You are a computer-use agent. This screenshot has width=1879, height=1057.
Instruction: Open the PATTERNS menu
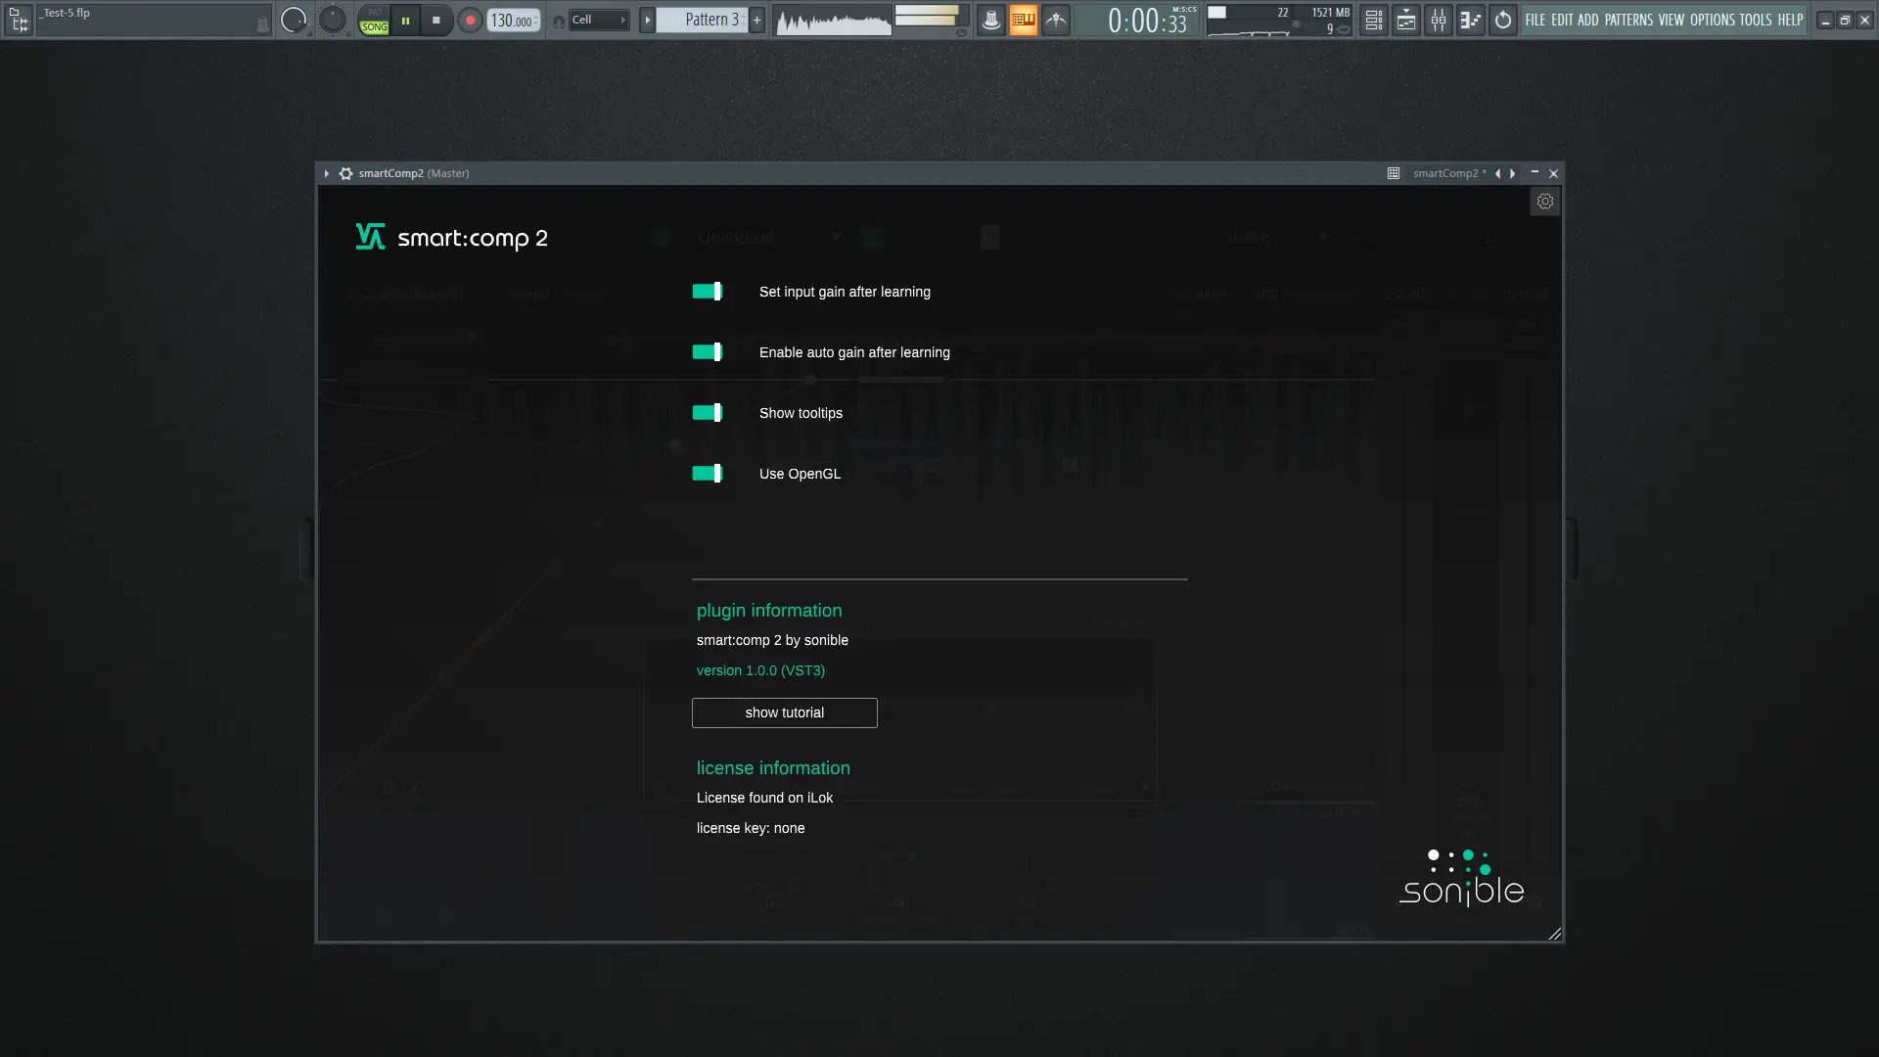point(1627,20)
